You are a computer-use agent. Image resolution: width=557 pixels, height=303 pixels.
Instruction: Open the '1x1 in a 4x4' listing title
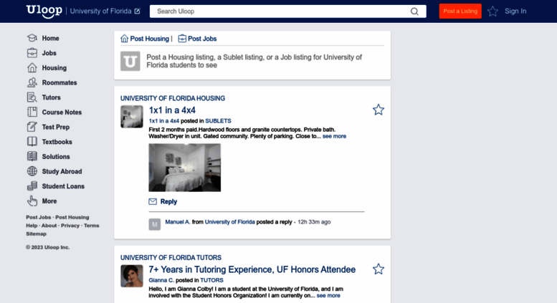pos(172,110)
